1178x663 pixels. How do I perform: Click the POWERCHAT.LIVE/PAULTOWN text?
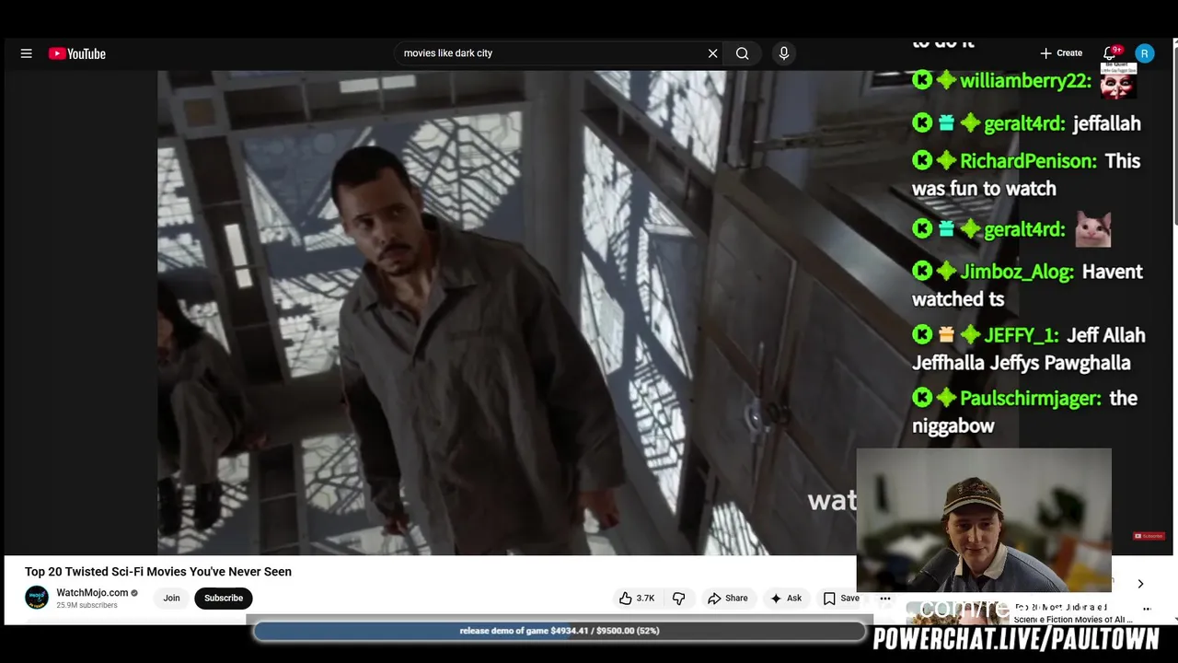[x=1016, y=640]
